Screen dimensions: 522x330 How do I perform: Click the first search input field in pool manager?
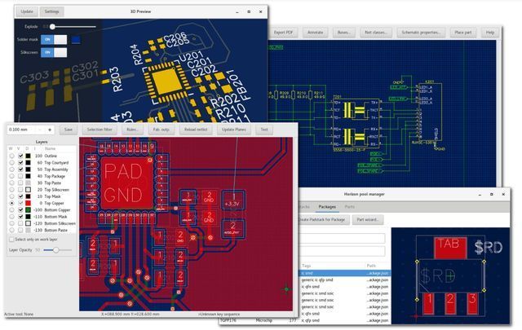[343, 238]
